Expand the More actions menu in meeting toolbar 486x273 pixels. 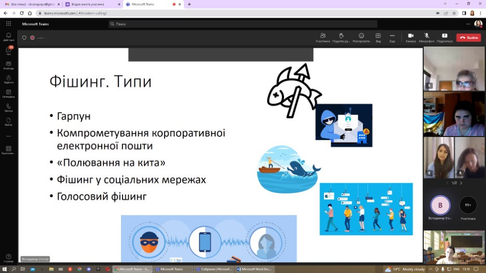click(392, 37)
